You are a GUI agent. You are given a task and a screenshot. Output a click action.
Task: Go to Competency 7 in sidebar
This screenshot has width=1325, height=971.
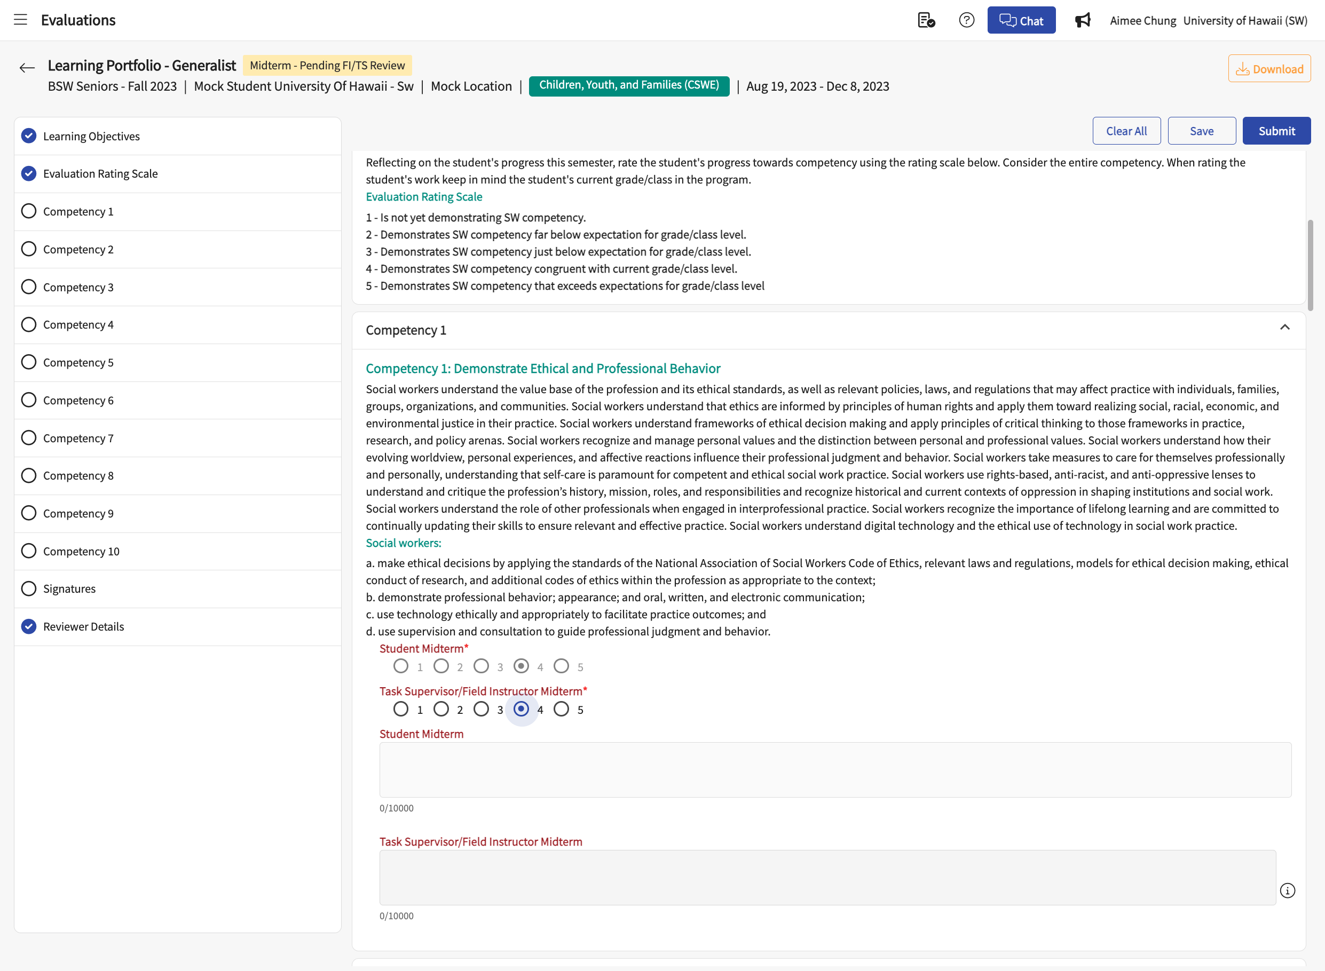[178, 438]
